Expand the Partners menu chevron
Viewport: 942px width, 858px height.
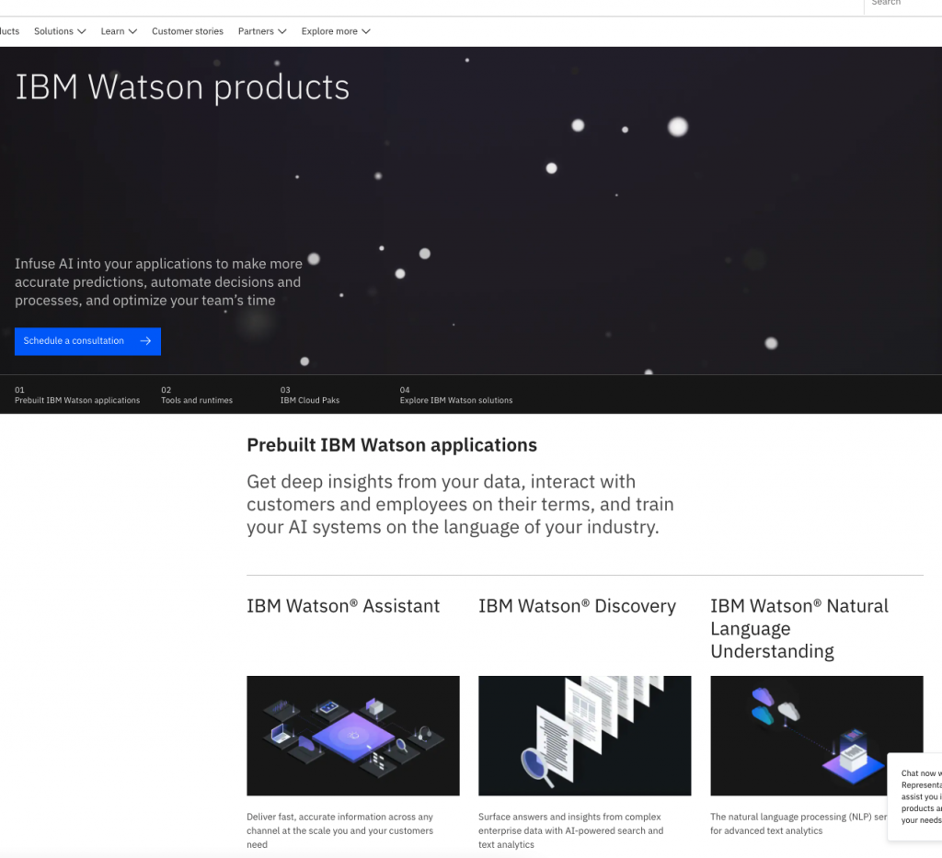point(281,31)
